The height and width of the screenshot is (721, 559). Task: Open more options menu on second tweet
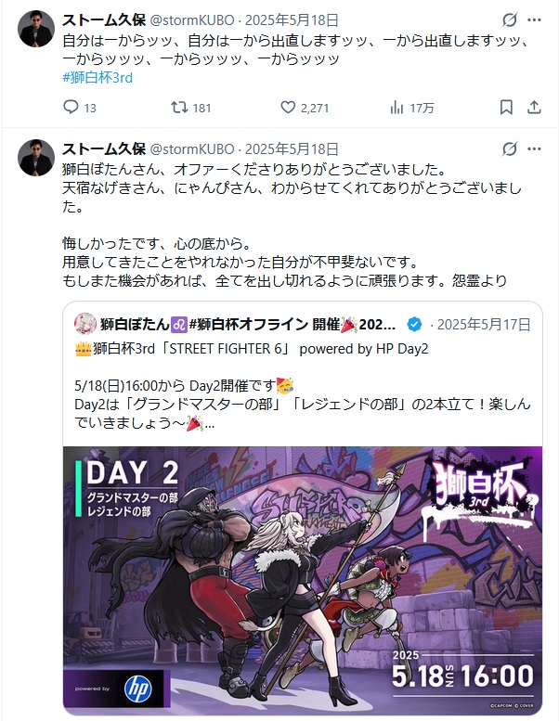pyautogui.click(x=534, y=149)
